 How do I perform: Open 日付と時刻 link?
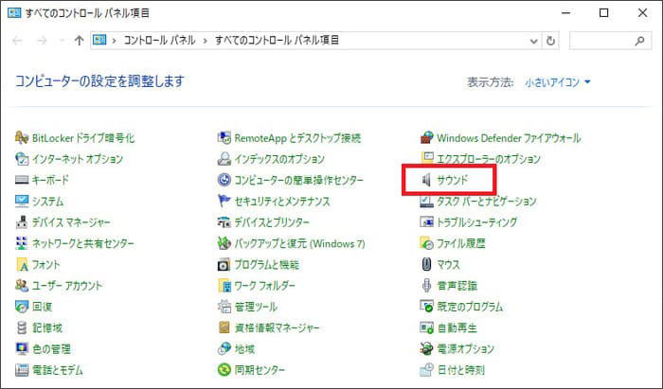460,370
